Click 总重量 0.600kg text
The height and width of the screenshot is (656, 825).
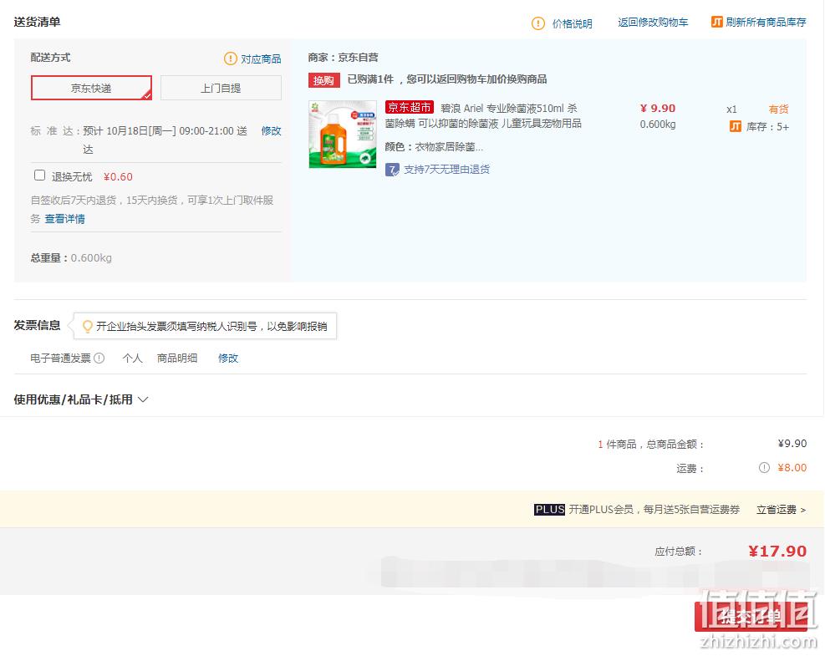pyautogui.click(x=71, y=257)
